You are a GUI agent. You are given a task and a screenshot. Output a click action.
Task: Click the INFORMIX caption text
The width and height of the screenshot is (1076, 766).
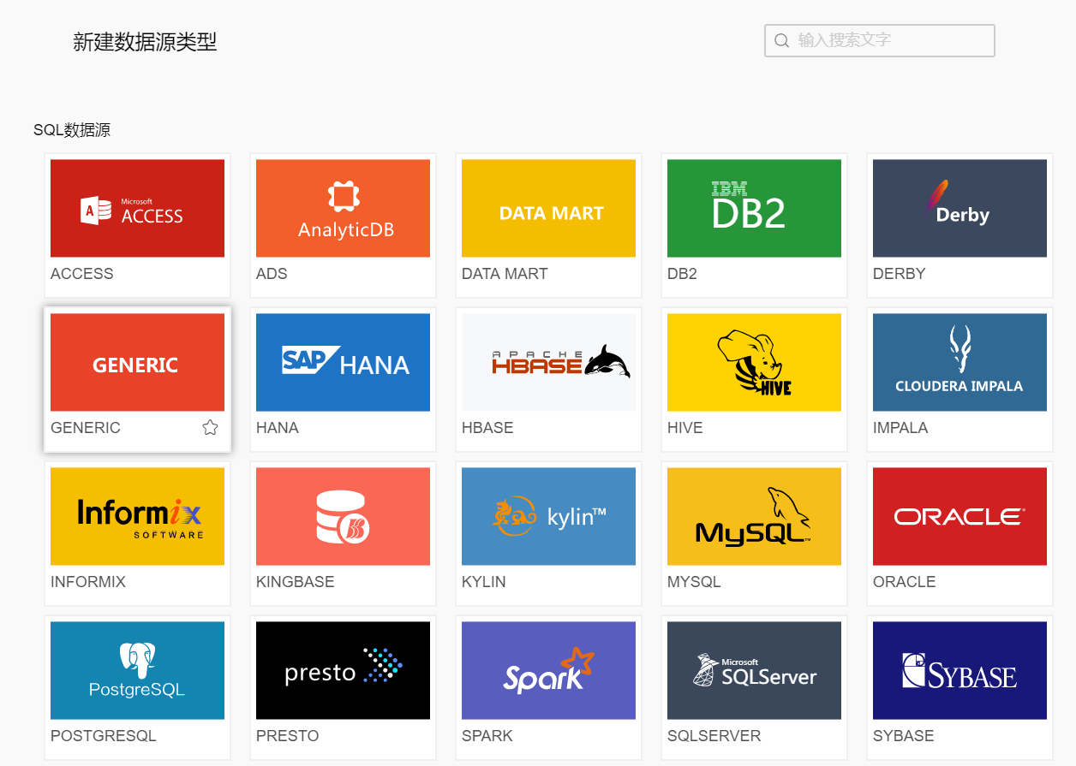tap(88, 582)
